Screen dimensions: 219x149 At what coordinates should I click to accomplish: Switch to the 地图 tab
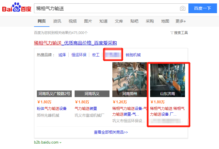click(165, 21)
